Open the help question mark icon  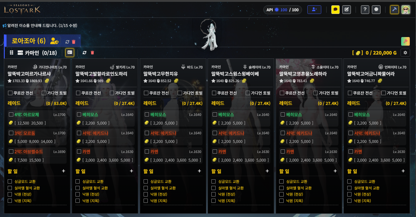point(365,10)
